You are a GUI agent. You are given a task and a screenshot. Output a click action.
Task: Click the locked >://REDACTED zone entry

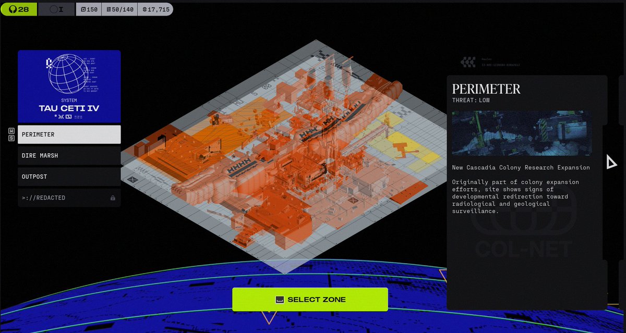[x=69, y=198]
